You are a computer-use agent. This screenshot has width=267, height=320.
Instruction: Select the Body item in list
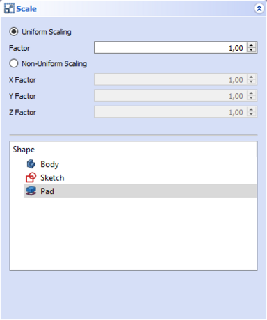pyautogui.click(x=140, y=164)
